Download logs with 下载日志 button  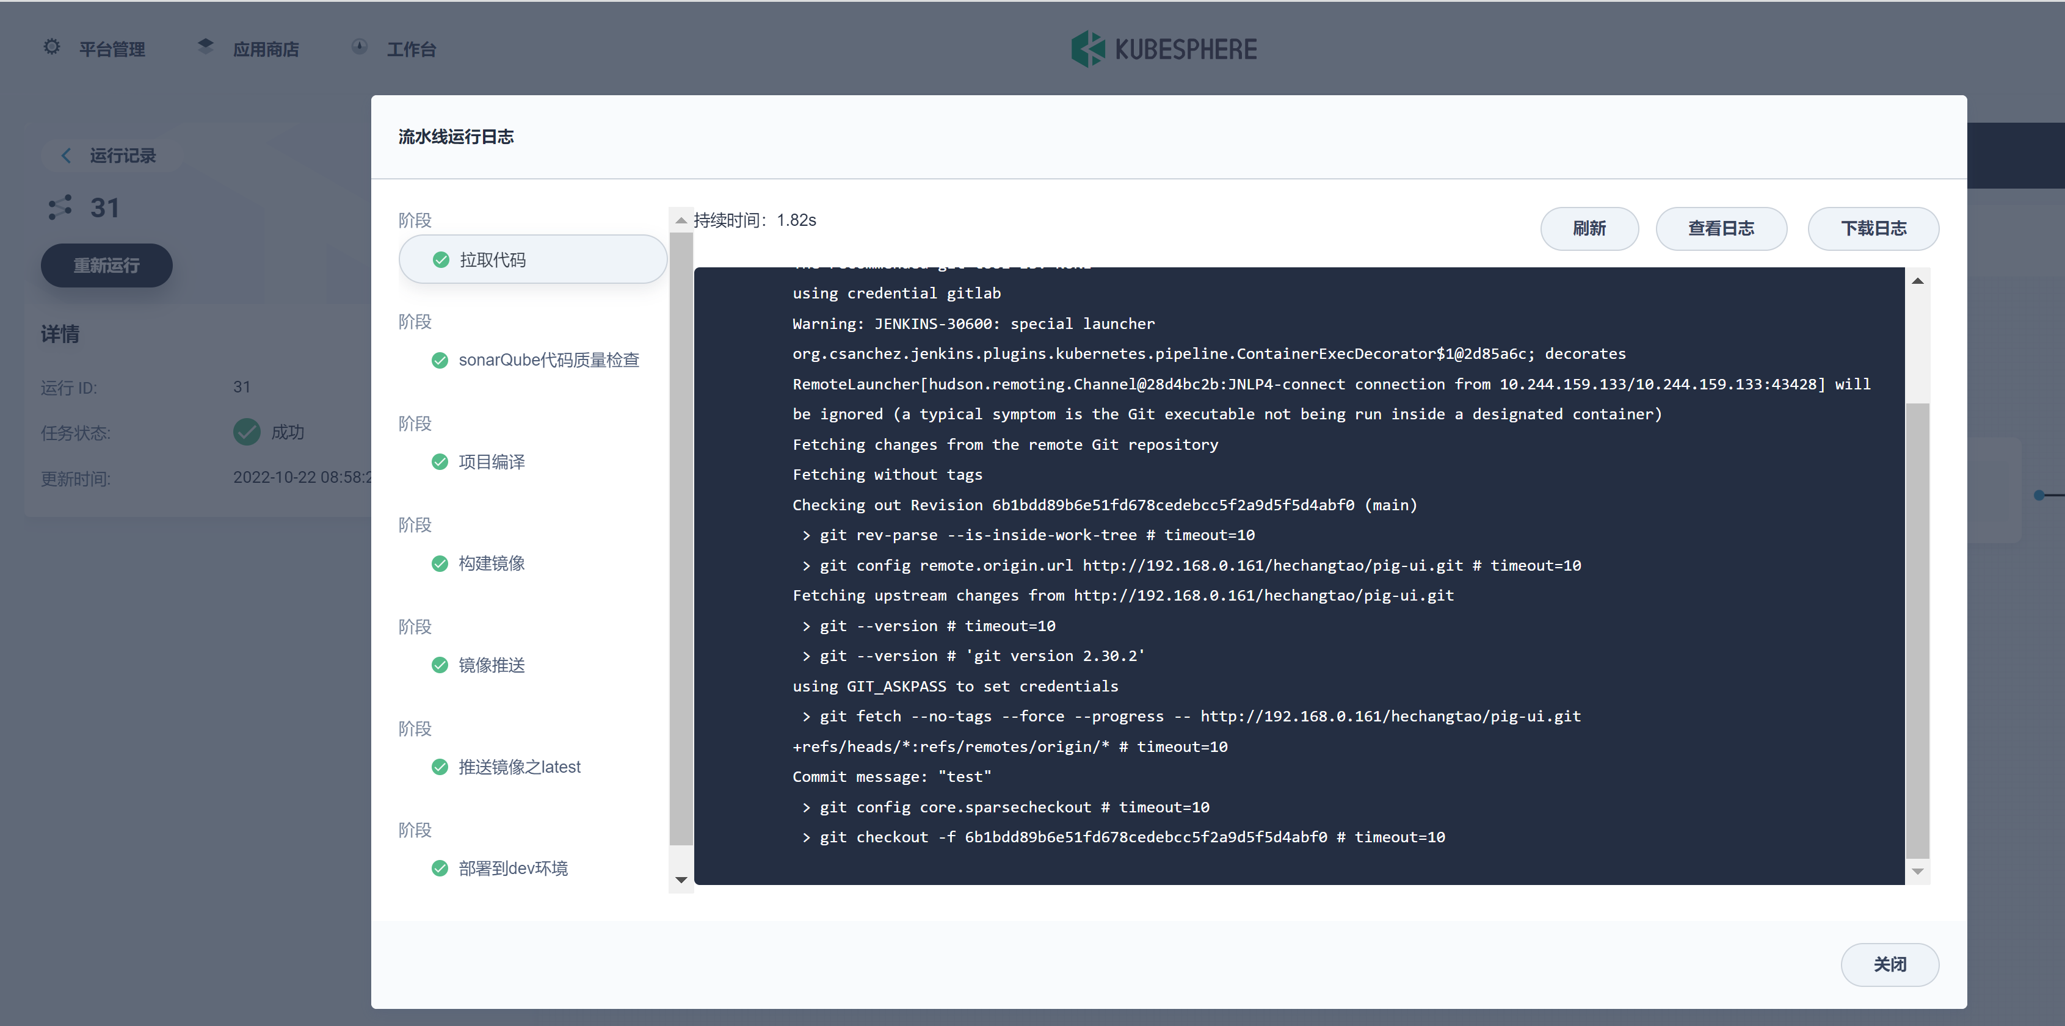coord(1873,228)
